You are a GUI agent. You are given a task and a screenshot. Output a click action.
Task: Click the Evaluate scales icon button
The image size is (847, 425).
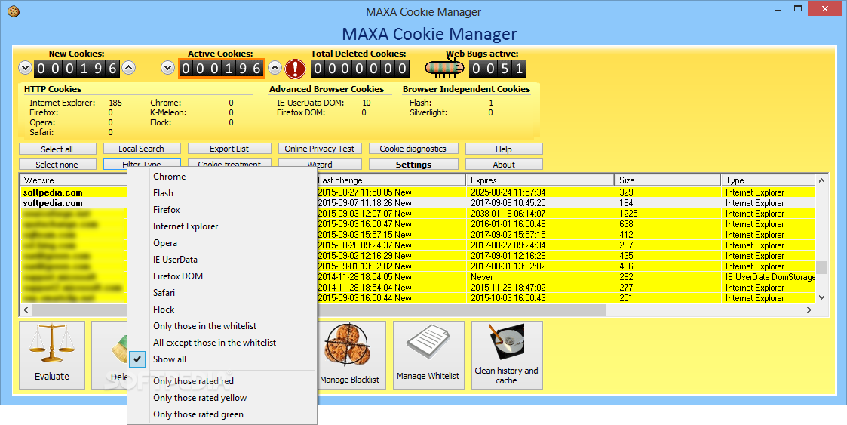(52, 355)
